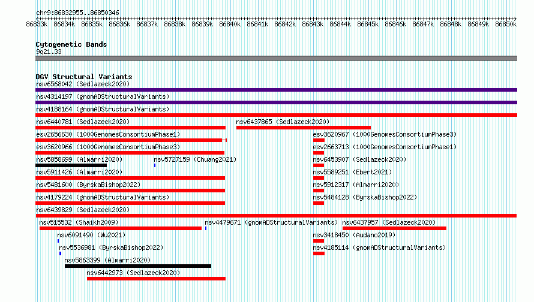Viewport: 534px width, 302px height.
Task: Click the nsv3418450 (Audano2019) label
Action: [x=354, y=235]
